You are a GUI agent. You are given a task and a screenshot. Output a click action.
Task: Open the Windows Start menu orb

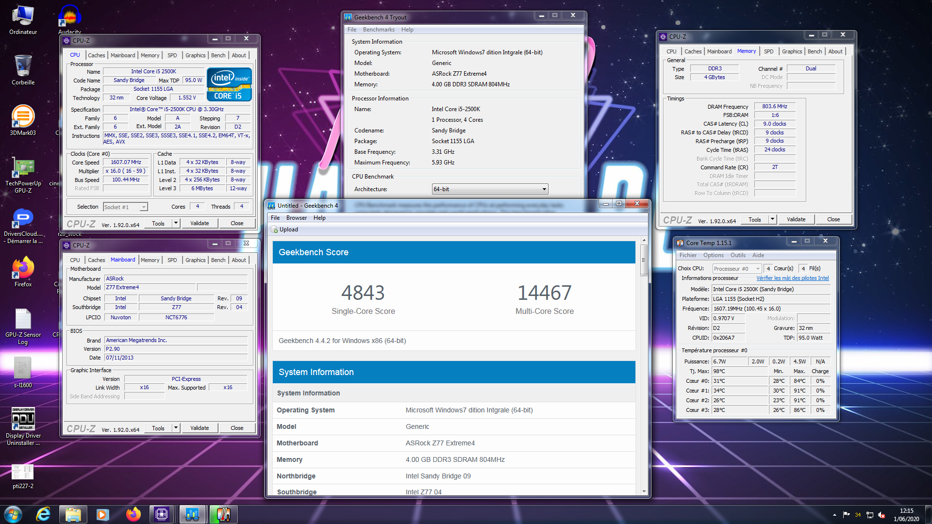pyautogui.click(x=13, y=514)
